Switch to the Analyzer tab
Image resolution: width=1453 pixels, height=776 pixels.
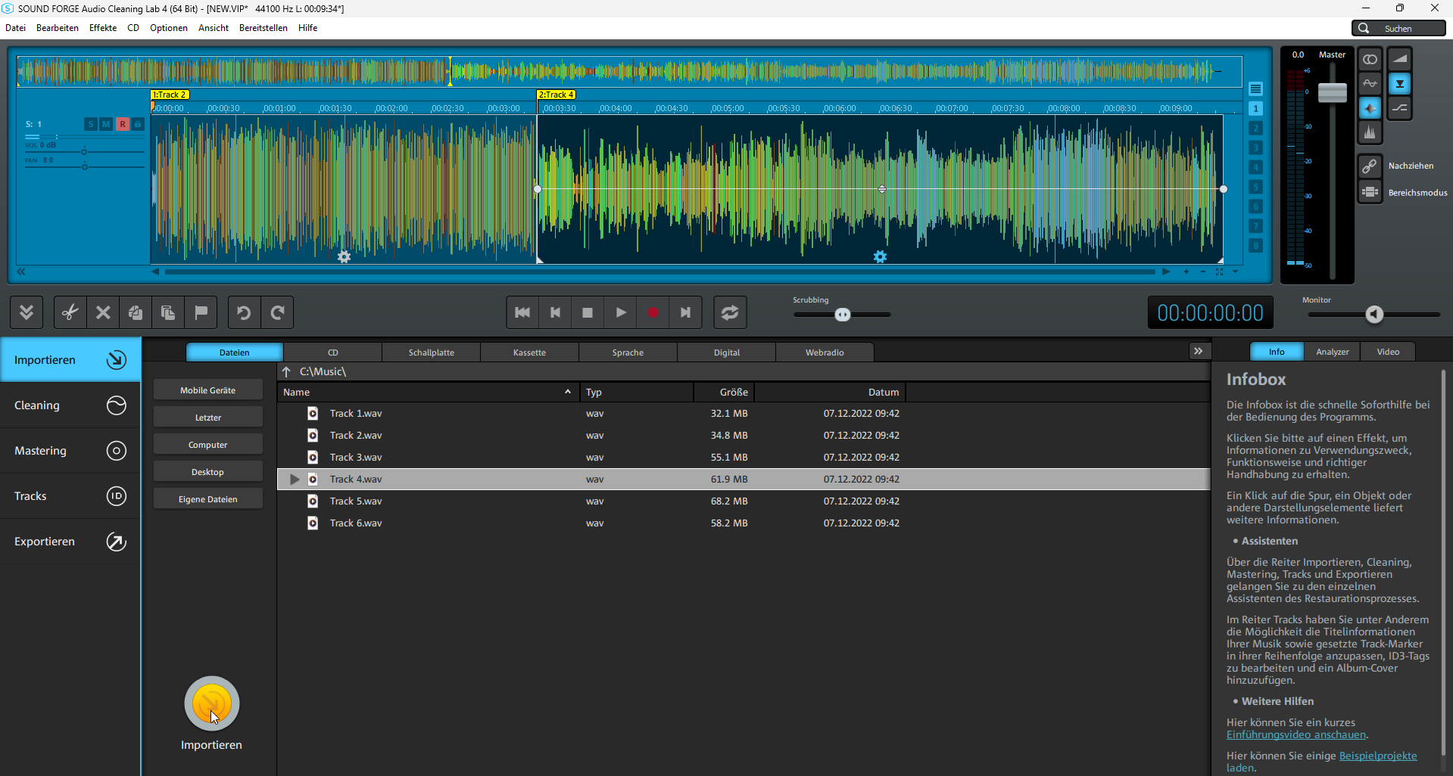[x=1333, y=352]
